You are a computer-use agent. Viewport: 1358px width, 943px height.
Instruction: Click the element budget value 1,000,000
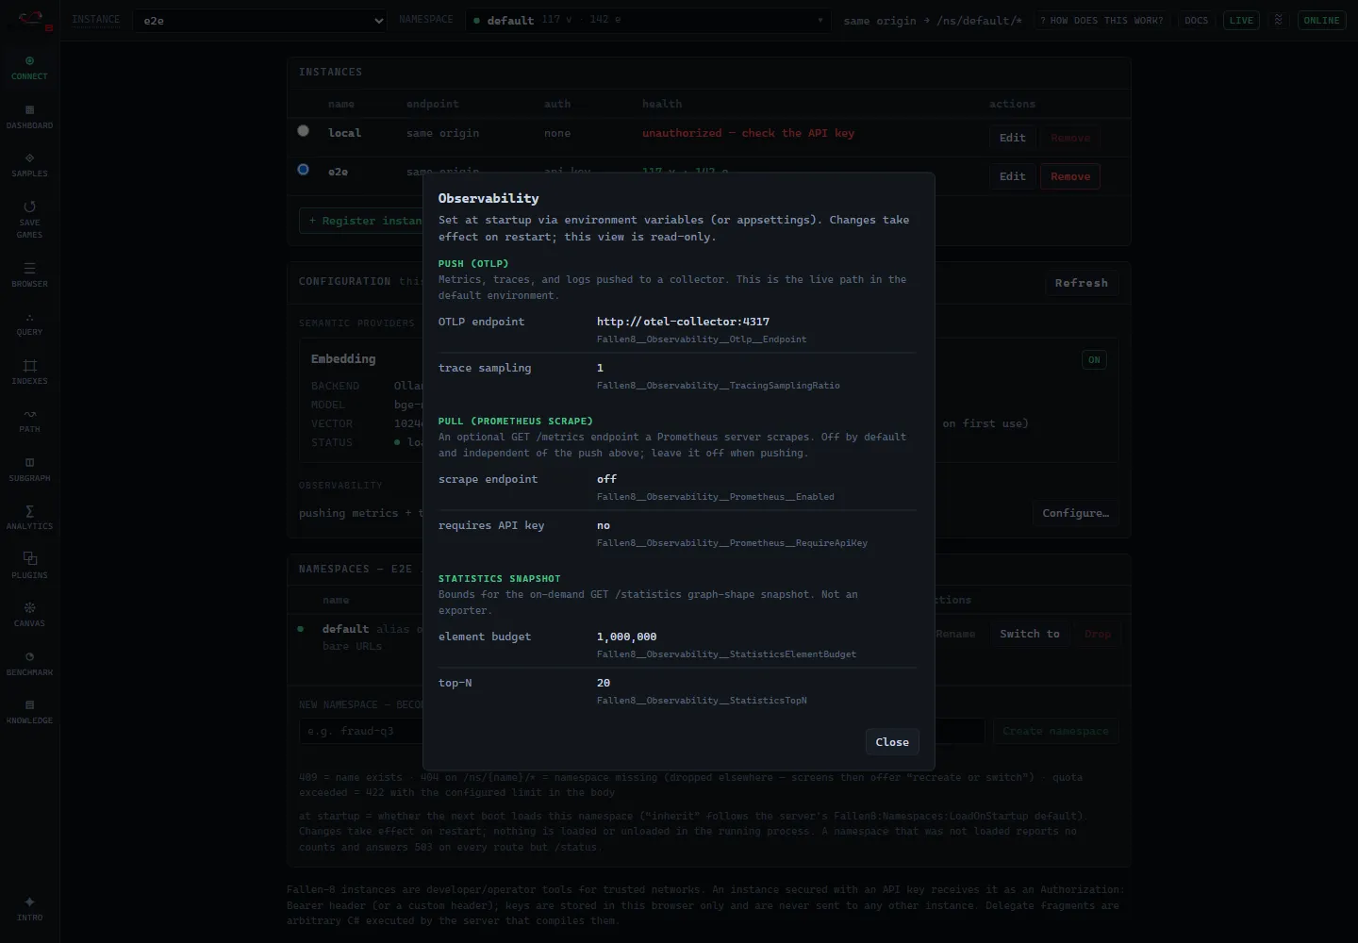tap(626, 637)
